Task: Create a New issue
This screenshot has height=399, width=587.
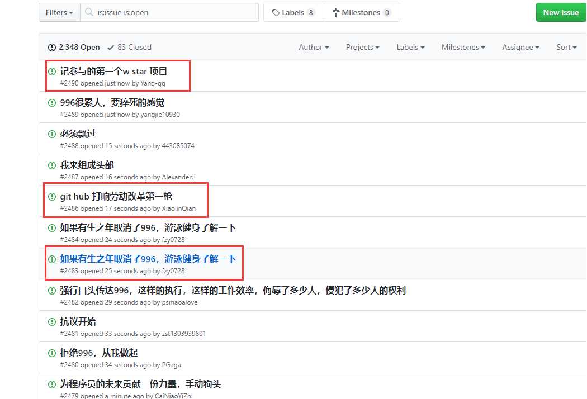Action: (561, 12)
